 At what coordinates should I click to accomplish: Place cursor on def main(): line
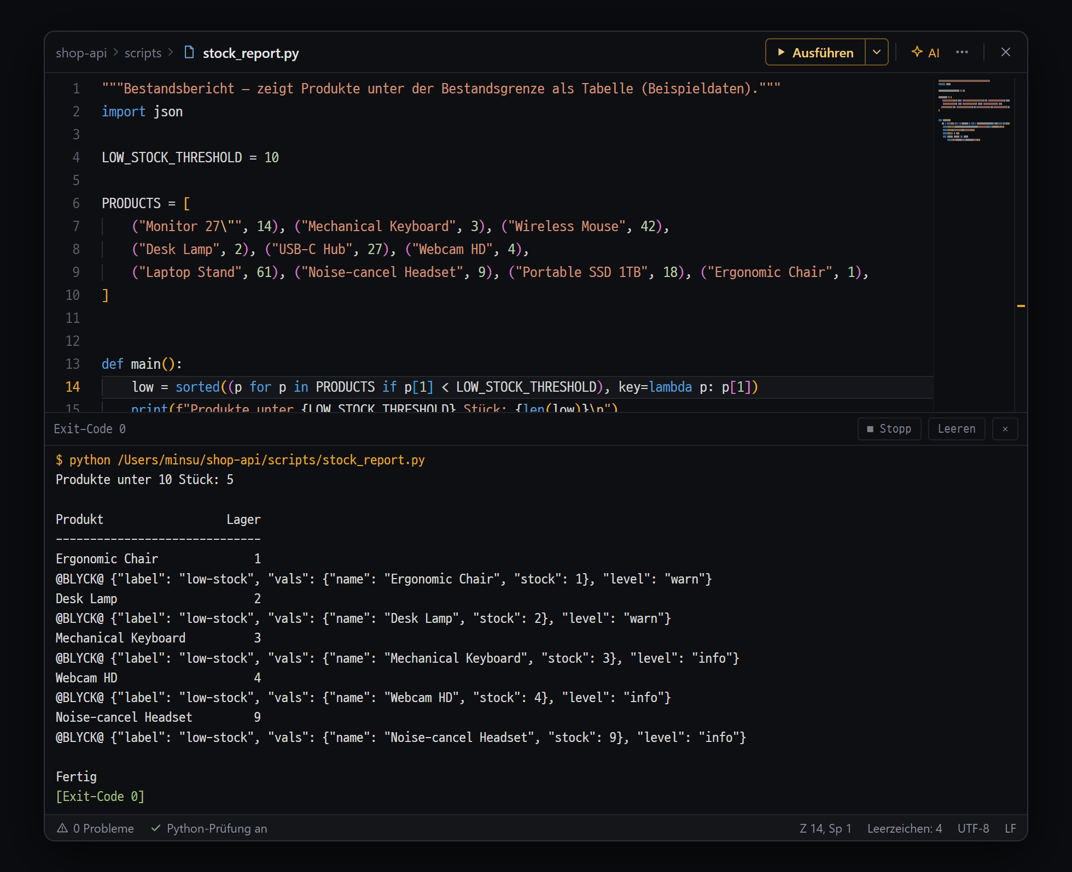[x=142, y=364]
